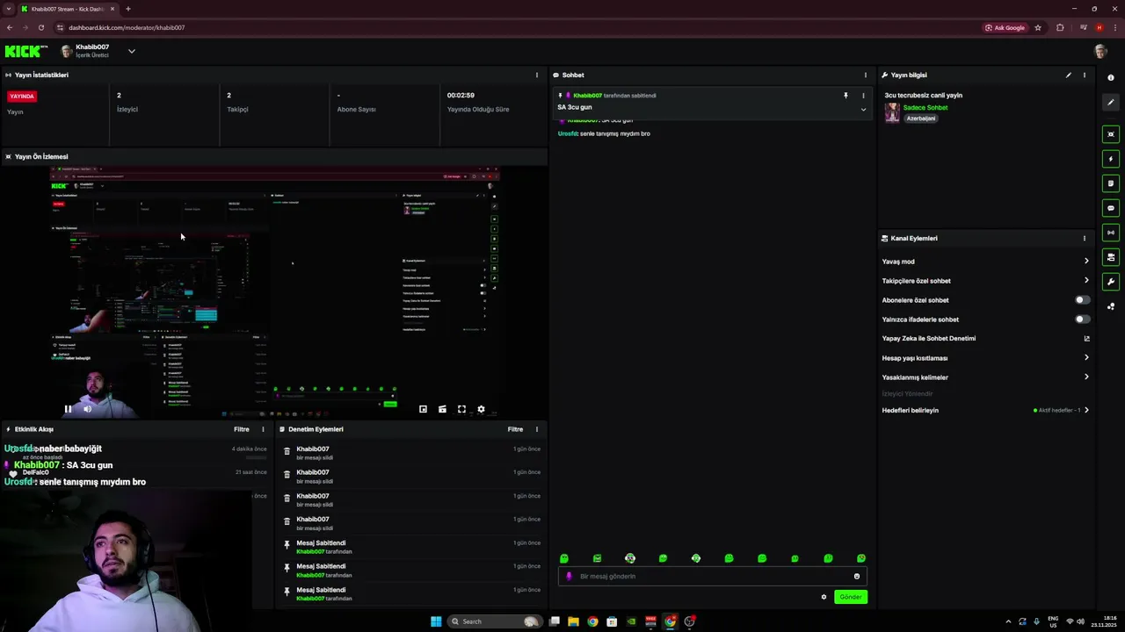
Task: Open the emoji picker in message box
Action: click(x=857, y=577)
